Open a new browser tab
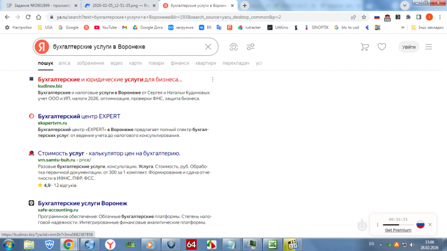The width and height of the screenshot is (447, 251). (x=244, y=5)
